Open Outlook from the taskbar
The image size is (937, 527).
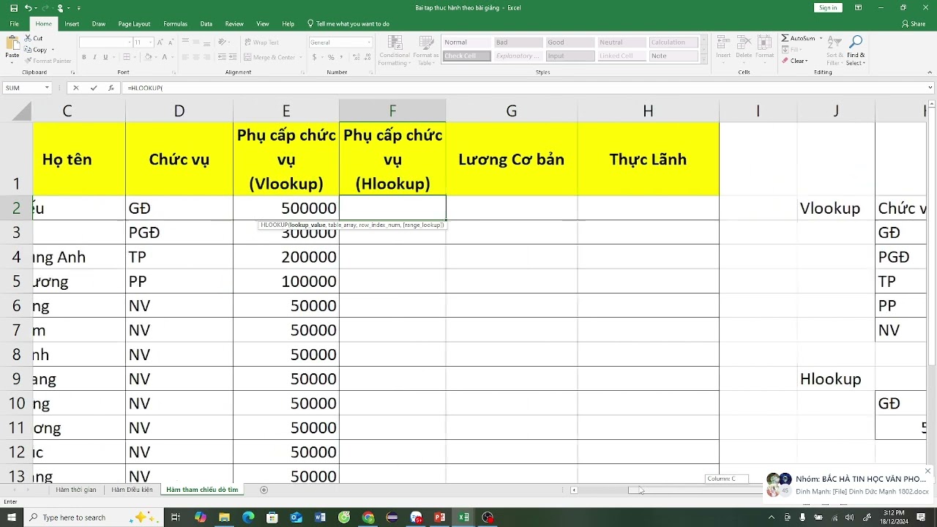[x=296, y=517]
